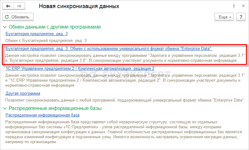Open the Enterprise Data exchange link for Бухгалтерия

[109, 49]
